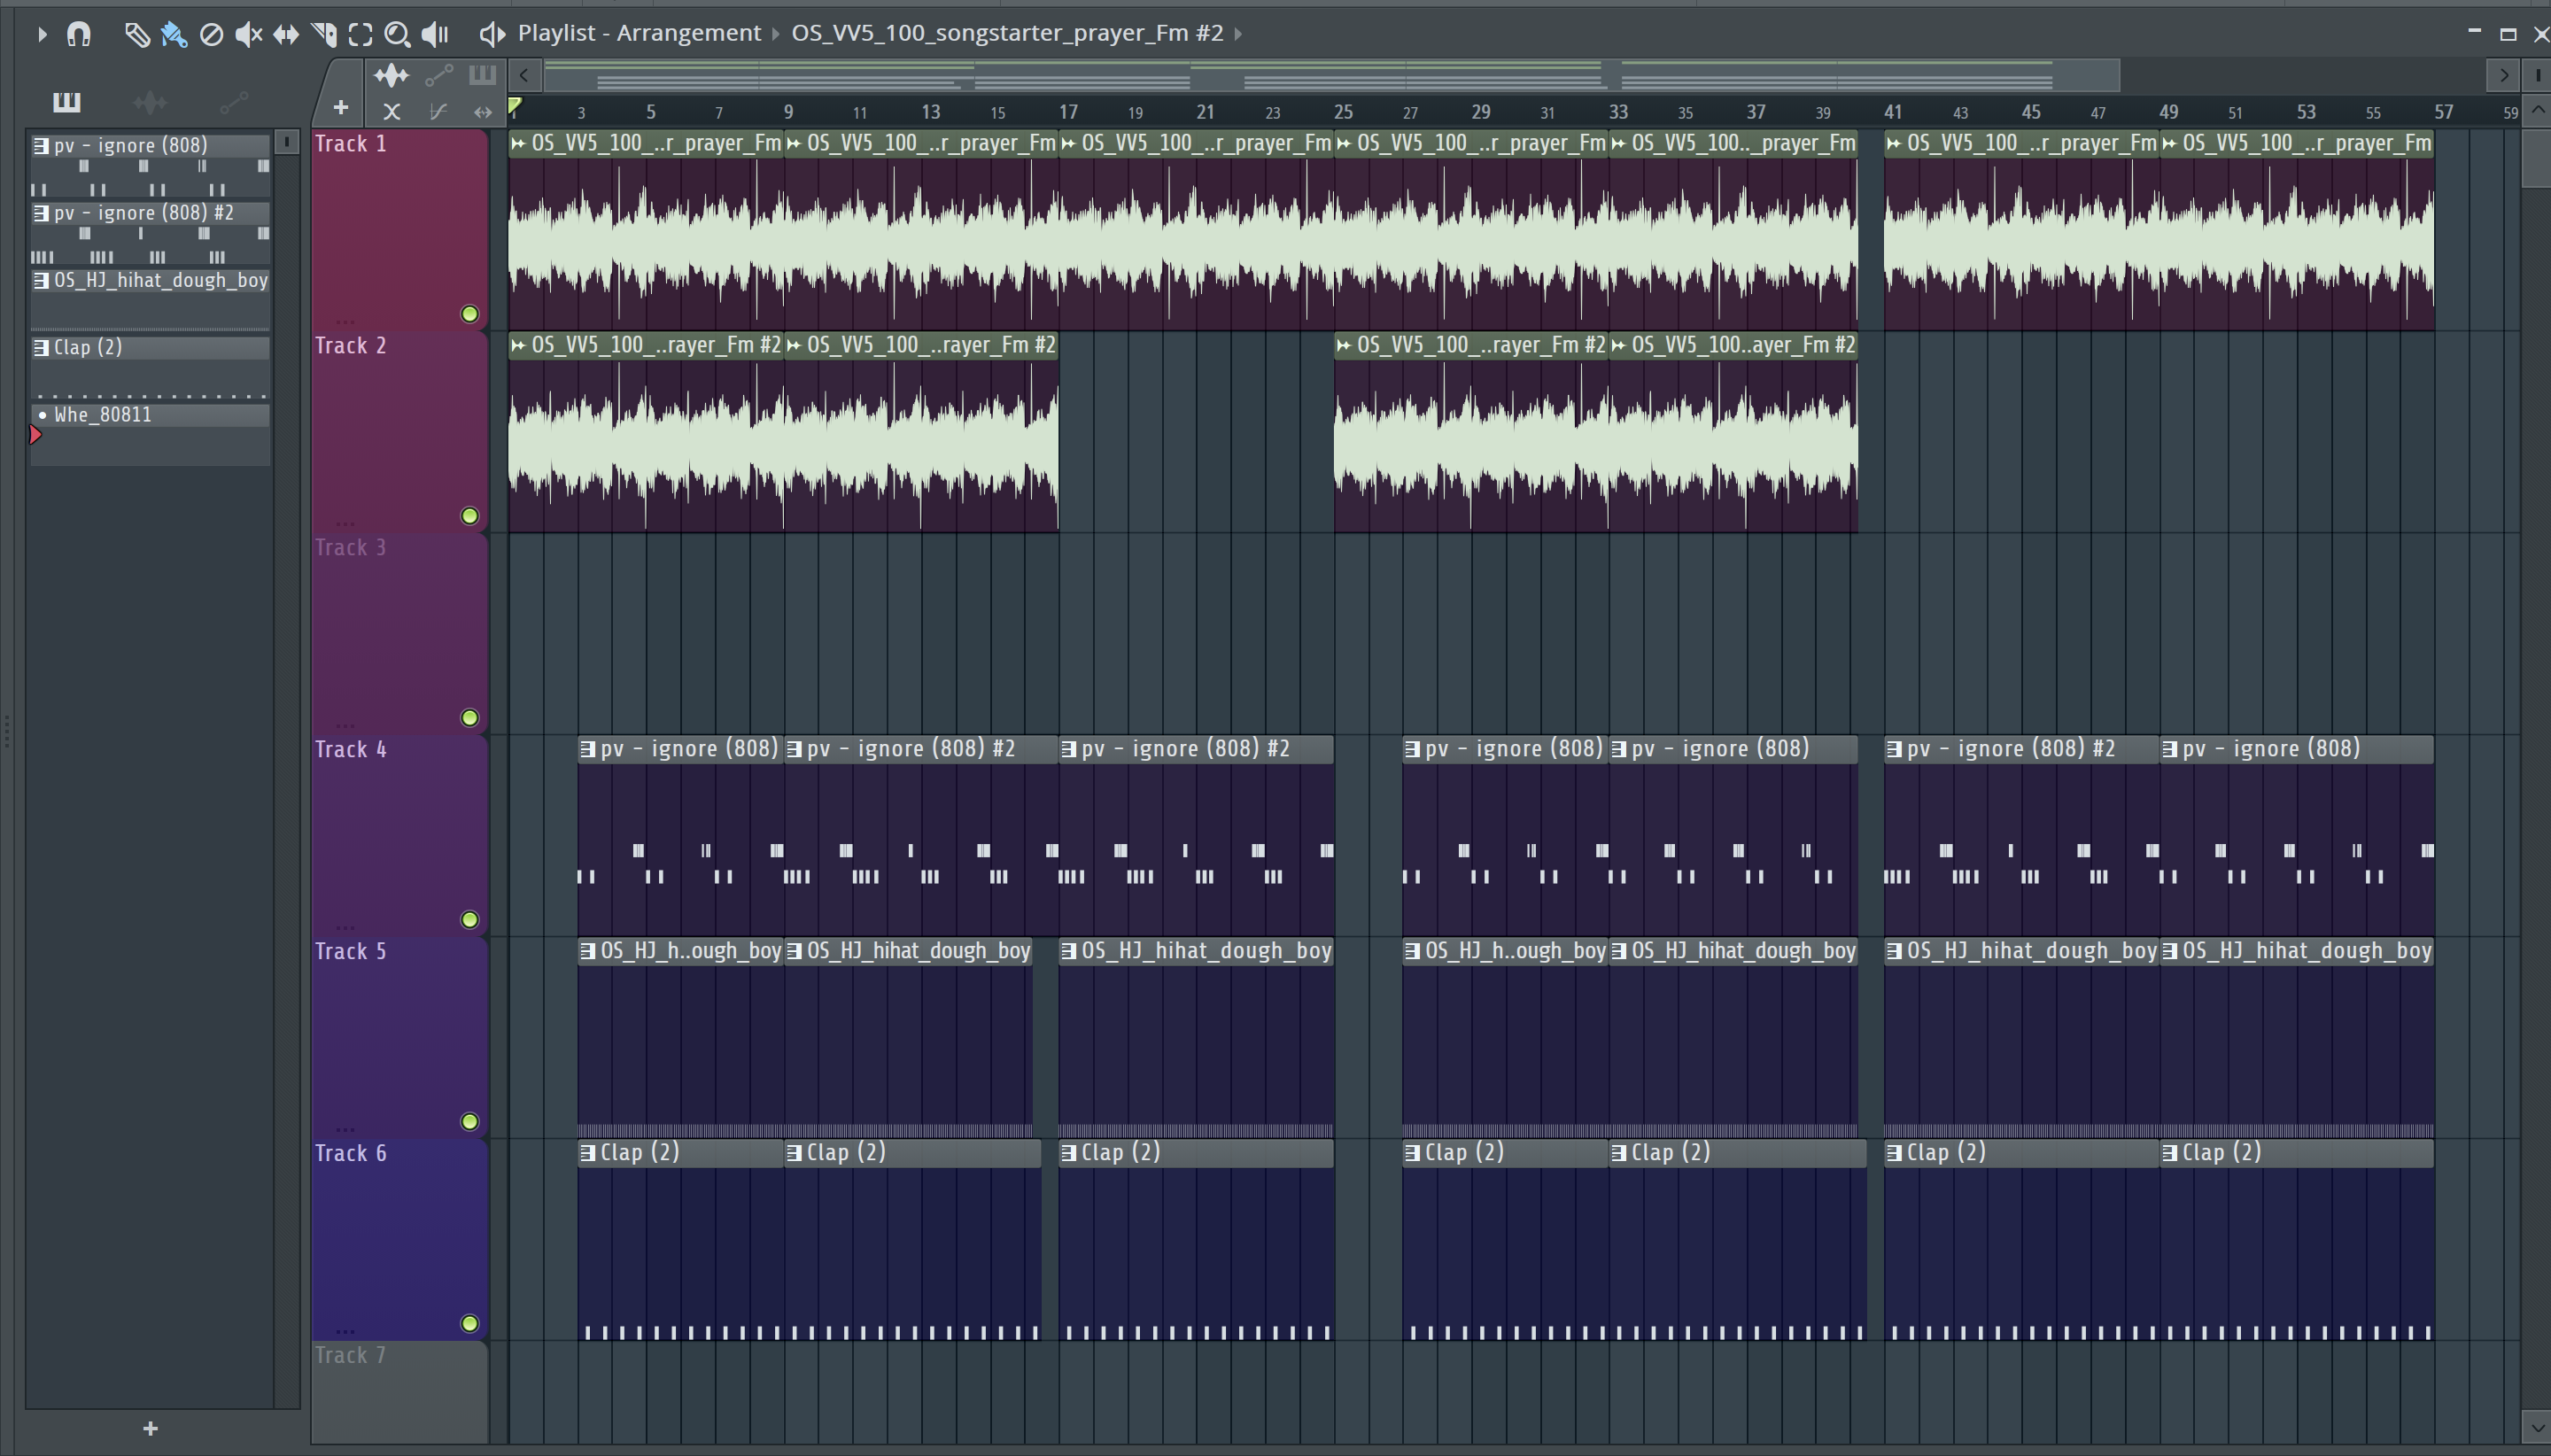This screenshot has height=1456, width=2551.
Task: Open menu icon of pv - ignore (808) picker item
Action: pyautogui.click(x=41, y=146)
